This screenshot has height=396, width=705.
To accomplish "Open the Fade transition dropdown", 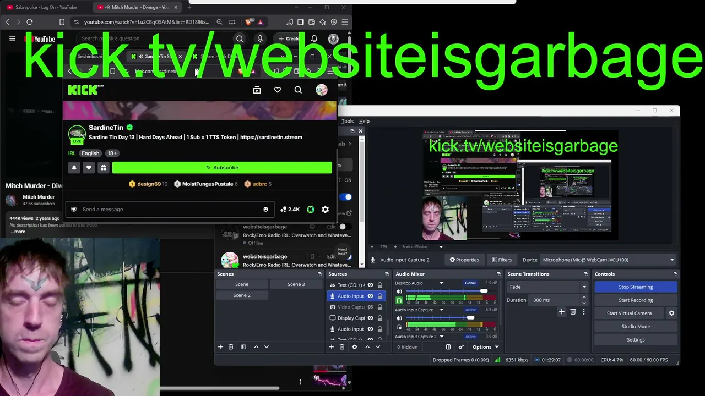I will point(547,287).
